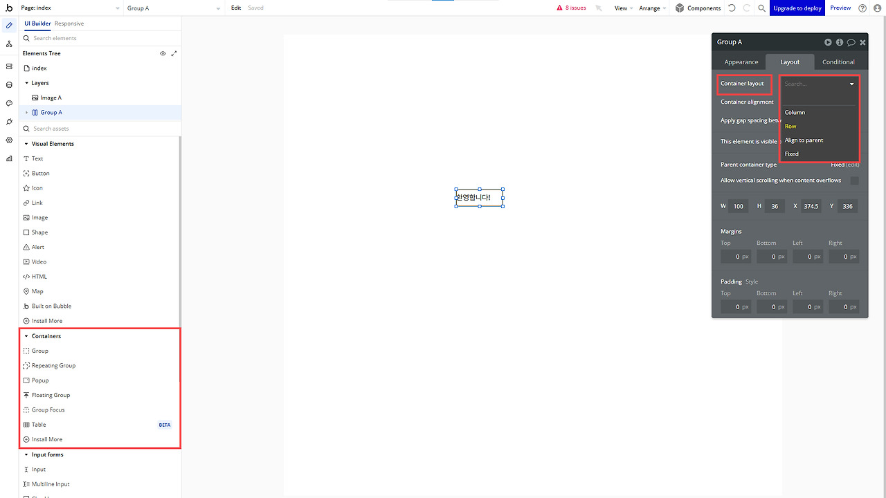Viewport: 886px width, 498px height.
Task: Close the Group A property panel
Action: coord(862,42)
